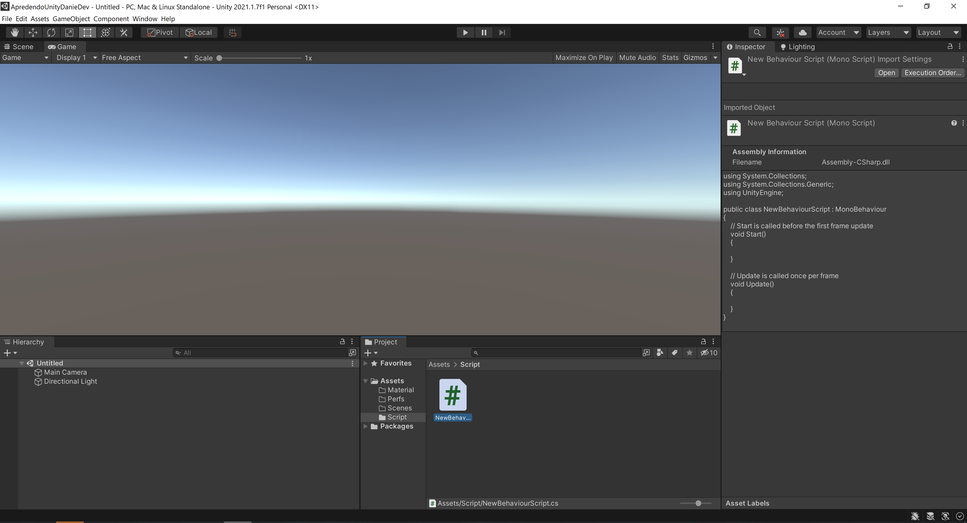Open the GameObject menu
This screenshot has width=967, height=523.
pyautogui.click(x=71, y=19)
